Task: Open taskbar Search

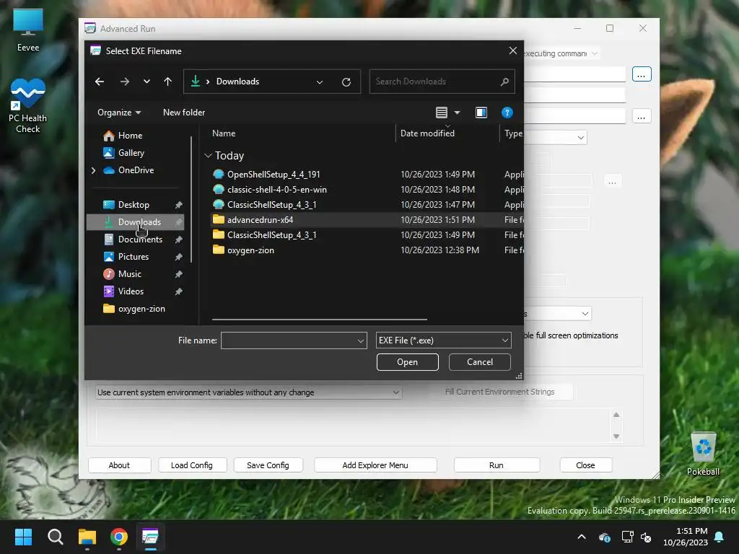Action: 55,537
